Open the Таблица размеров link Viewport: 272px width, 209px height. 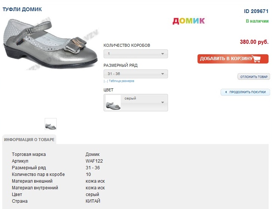coord(121,81)
